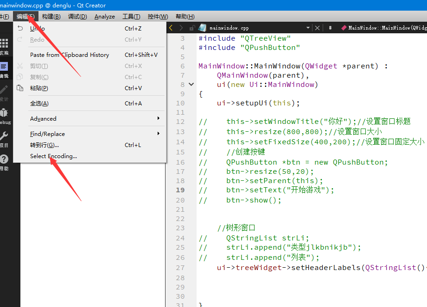The width and height of the screenshot is (427, 307).
Task: Open the 构建(B) menu
Action: [51, 16]
